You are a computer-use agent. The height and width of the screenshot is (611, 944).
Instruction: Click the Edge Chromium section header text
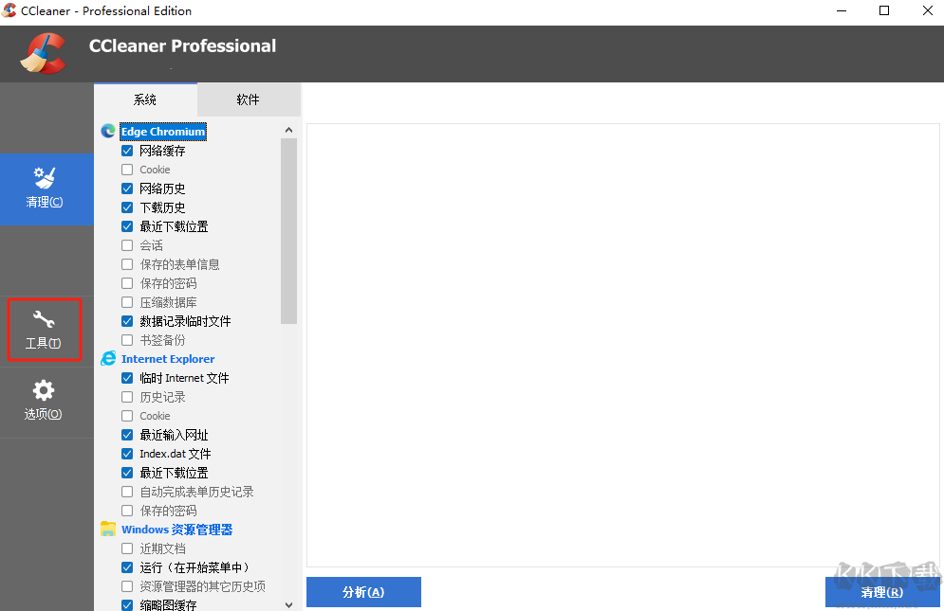click(162, 131)
